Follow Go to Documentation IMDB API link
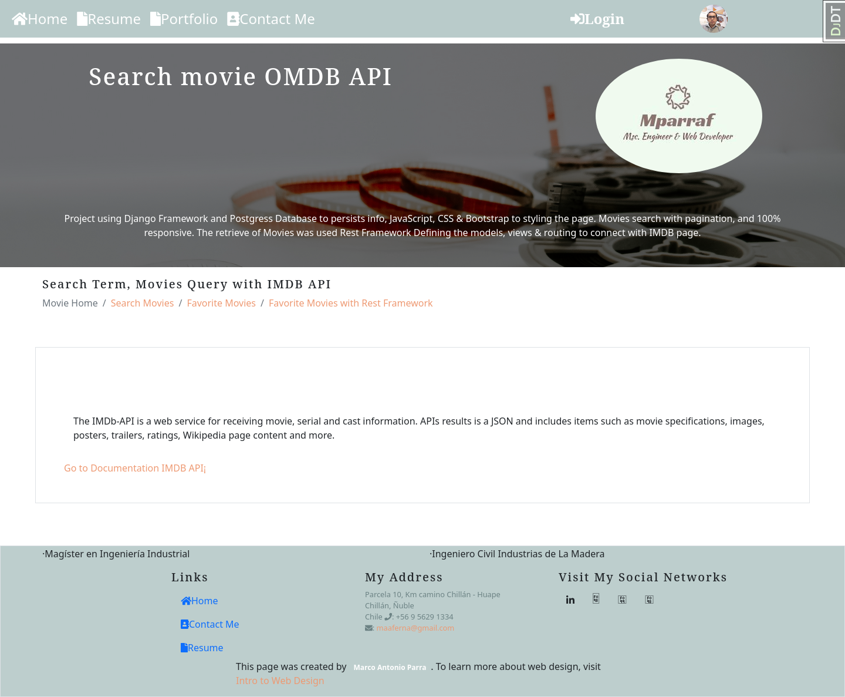 tap(135, 468)
